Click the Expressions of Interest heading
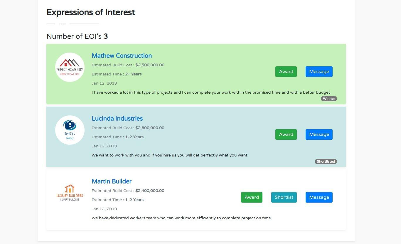The image size is (401, 244). click(91, 12)
